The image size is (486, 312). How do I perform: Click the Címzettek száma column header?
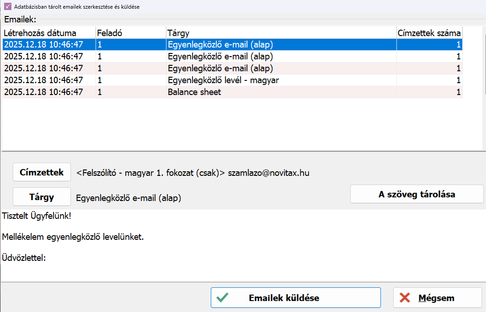429,33
